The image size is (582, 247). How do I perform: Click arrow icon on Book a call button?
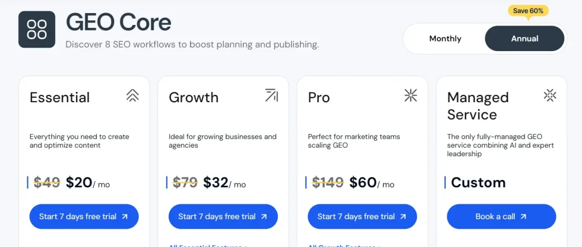[523, 216]
